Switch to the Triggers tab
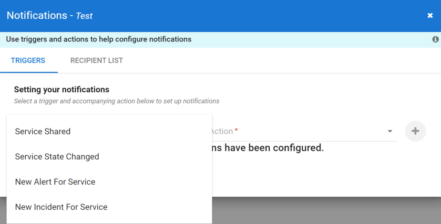441x224 pixels. 28,60
